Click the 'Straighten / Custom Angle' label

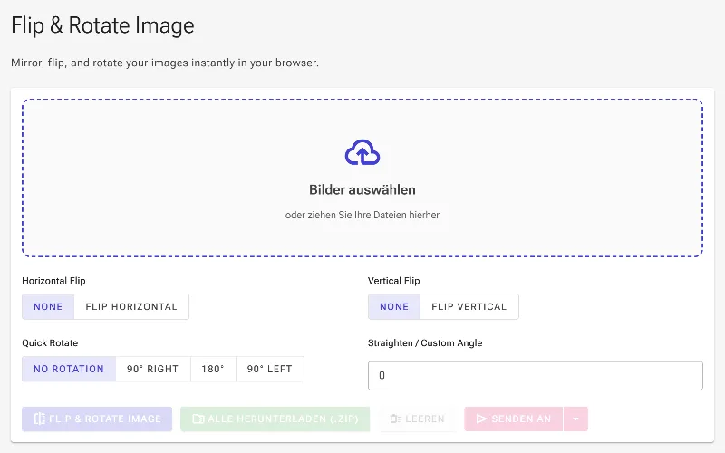[x=425, y=343]
